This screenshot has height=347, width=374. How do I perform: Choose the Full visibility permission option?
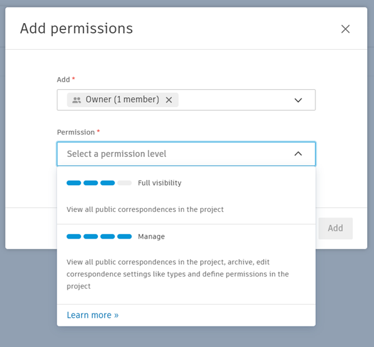[x=160, y=183]
